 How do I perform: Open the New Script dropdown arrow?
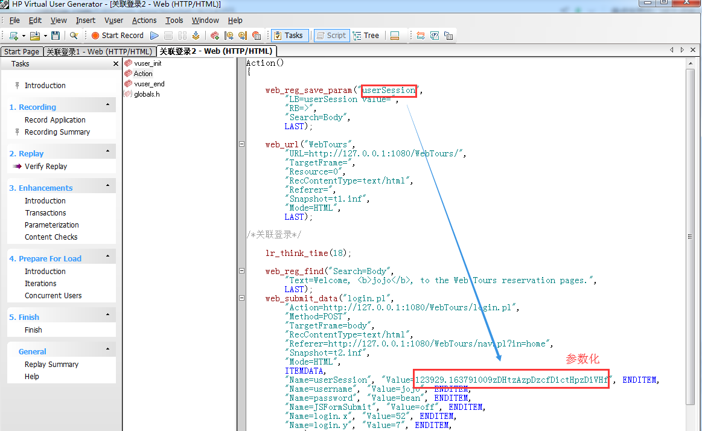(x=24, y=36)
